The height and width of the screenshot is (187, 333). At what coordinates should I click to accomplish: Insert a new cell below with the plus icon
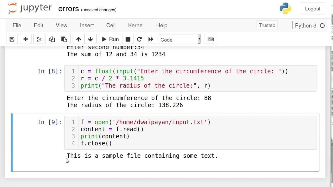[25, 39]
